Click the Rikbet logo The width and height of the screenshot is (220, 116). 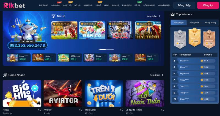point(14,5)
